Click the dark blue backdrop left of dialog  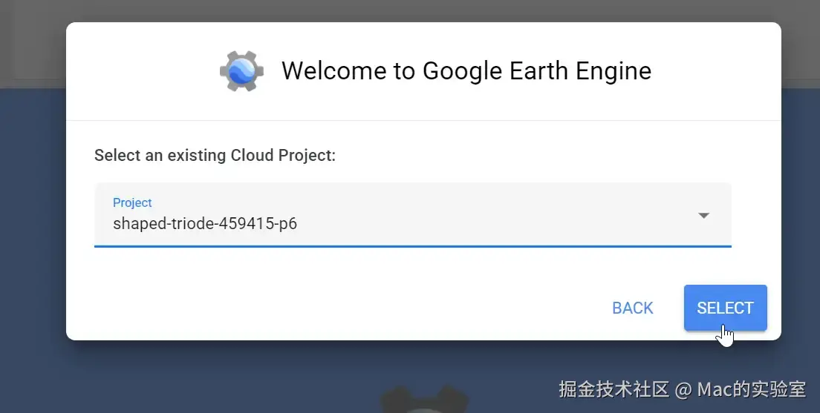coord(33,222)
